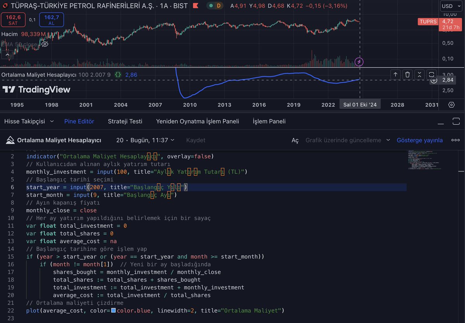Click the 2022 label on time axis

tap(328, 105)
